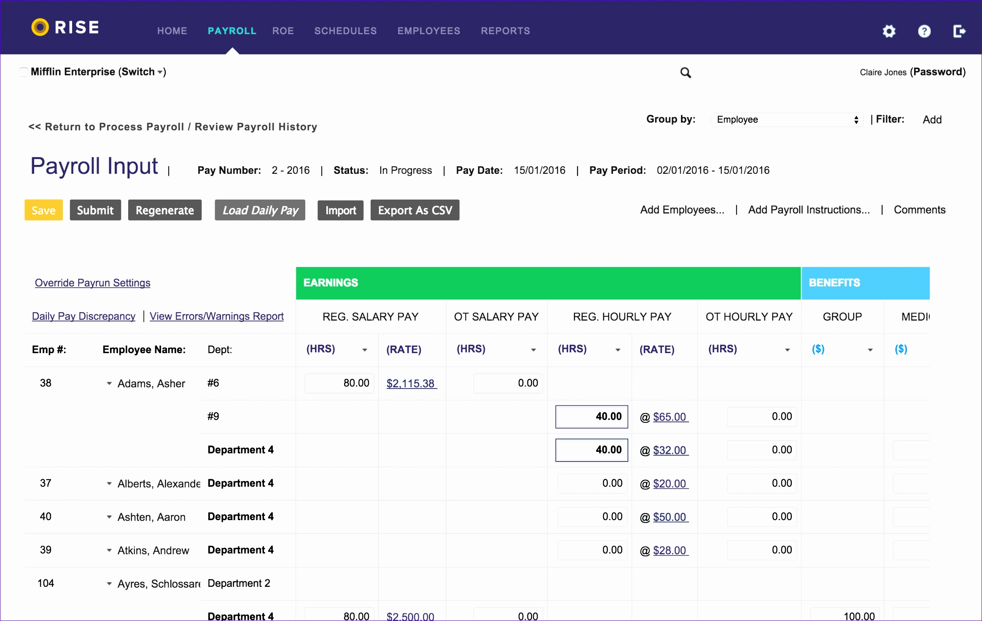Expand the row details for Adams, Asher
Screen dimensions: 982x621
pyautogui.click(x=109, y=383)
